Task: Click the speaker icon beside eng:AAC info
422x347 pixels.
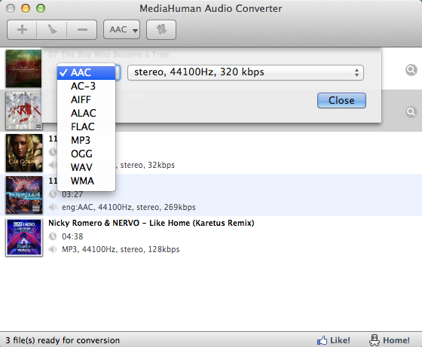Action: click(53, 207)
